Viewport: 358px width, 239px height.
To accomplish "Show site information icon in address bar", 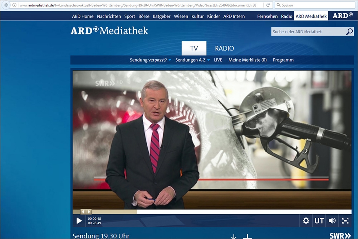I will click(x=14, y=5).
